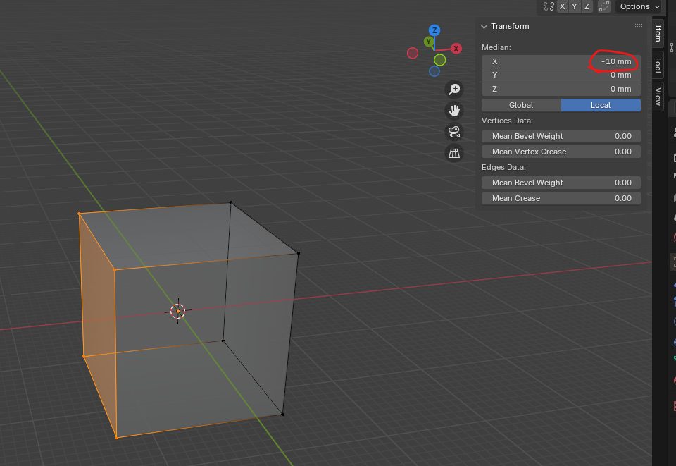Screen dimensions: 676x466
Task: Toggle the camera view icon
Action: (454, 132)
